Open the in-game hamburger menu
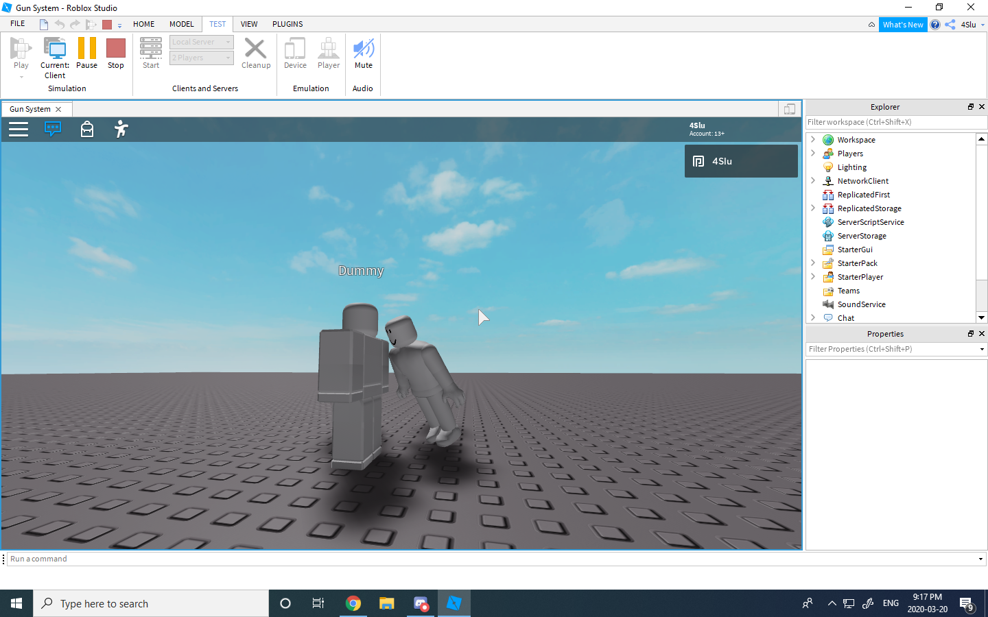This screenshot has height=617, width=988. click(x=19, y=129)
